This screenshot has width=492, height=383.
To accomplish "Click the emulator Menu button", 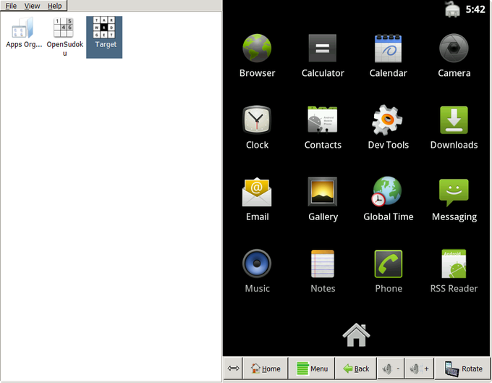I will 312,369.
